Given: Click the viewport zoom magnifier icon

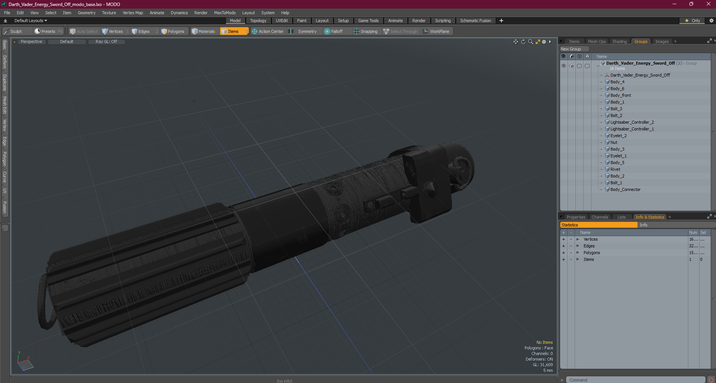Looking at the screenshot, I should click(x=530, y=42).
